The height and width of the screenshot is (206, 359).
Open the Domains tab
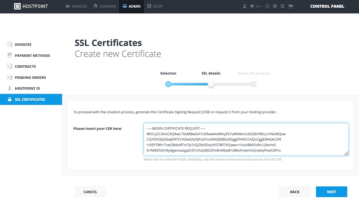point(105,6)
